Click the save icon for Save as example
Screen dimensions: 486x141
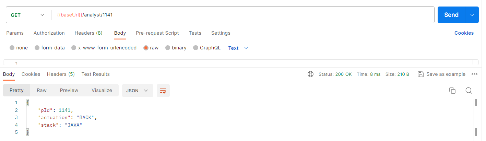[420, 74]
